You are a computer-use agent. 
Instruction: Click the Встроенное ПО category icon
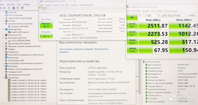[6, 35]
